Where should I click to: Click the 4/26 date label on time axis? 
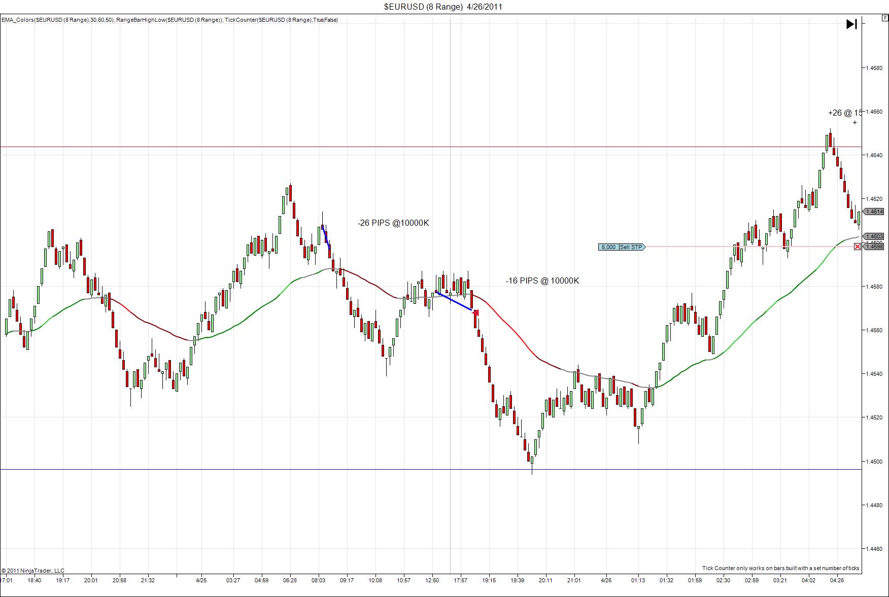(606, 580)
